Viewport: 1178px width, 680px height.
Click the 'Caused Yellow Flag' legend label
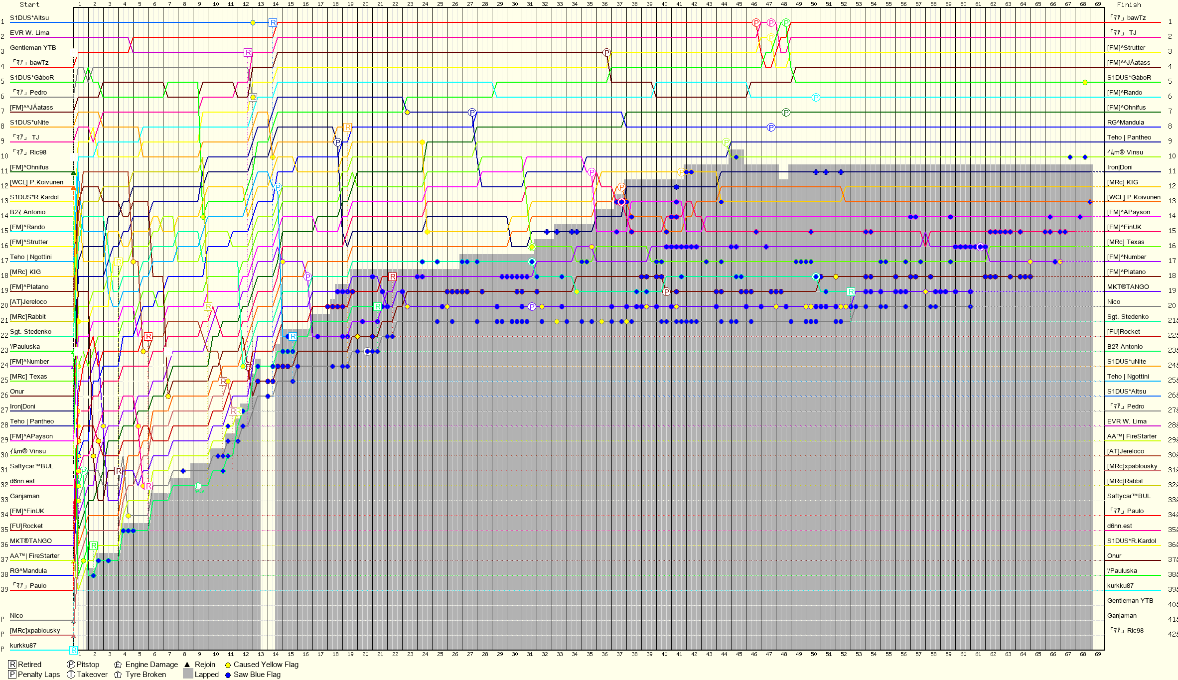tap(266, 664)
